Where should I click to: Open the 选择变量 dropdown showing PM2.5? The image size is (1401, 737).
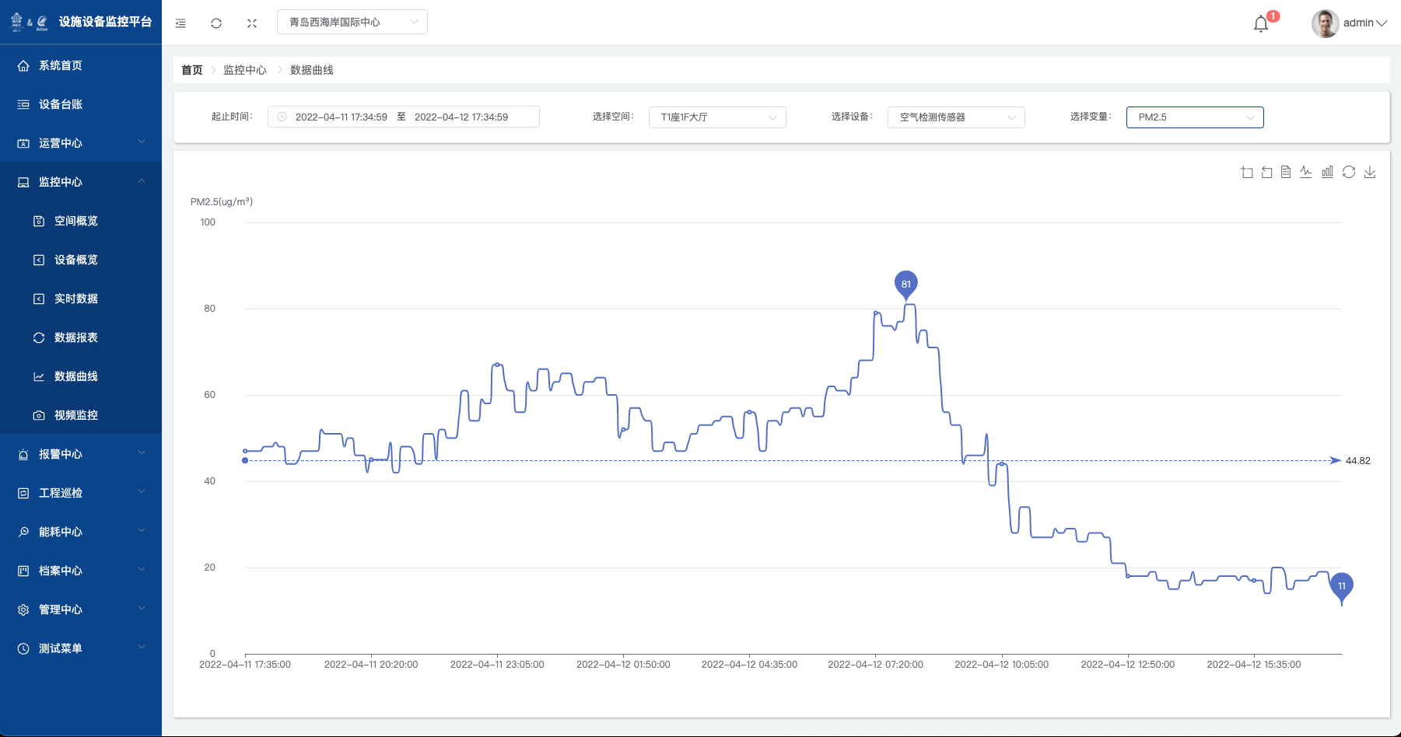point(1194,117)
